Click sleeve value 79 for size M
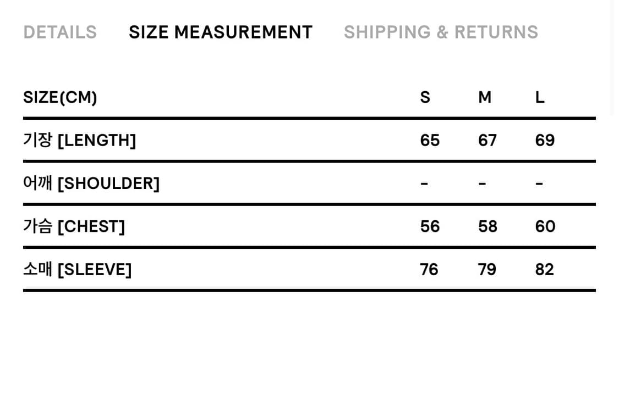The image size is (619, 401). pyautogui.click(x=487, y=269)
